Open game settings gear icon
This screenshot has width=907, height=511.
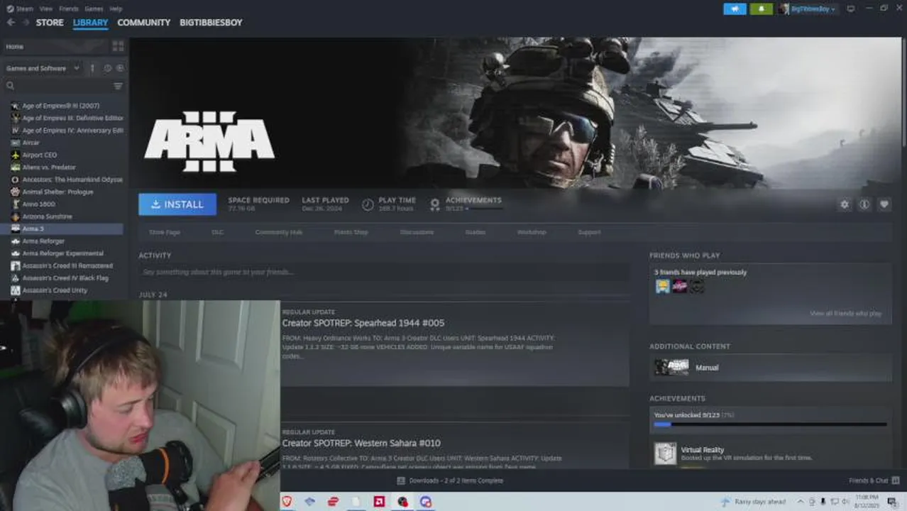pos(845,204)
